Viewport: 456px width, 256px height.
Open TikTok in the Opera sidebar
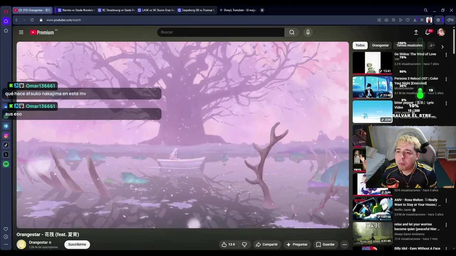(x=6, y=145)
